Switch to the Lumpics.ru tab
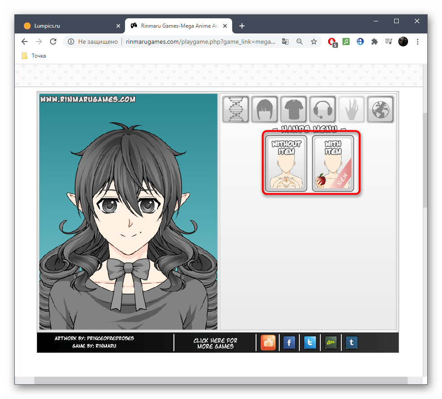Viewport: 442px width, 399px height. (x=67, y=26)
